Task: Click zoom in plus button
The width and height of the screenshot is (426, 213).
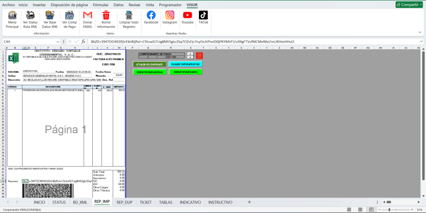Action: [x=412, y=210]
